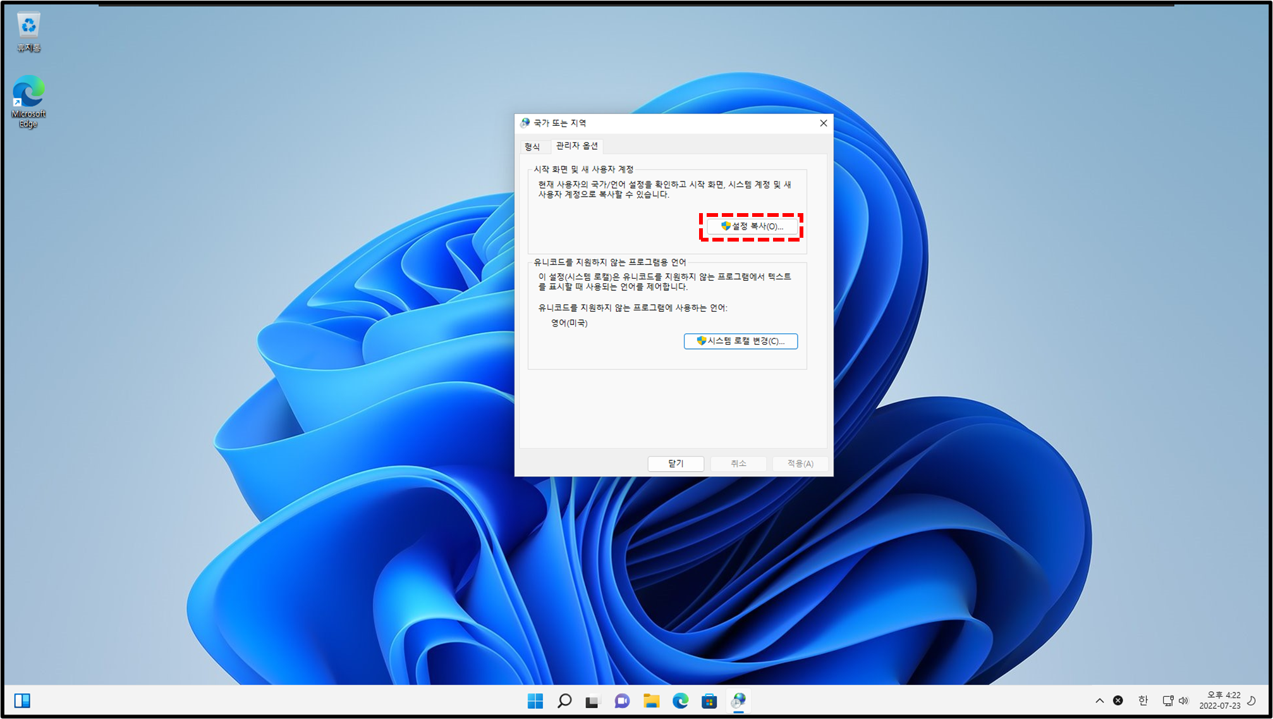Click the 시작 화면 및 새 사용자 계정 group label

(x=583, y=169)
